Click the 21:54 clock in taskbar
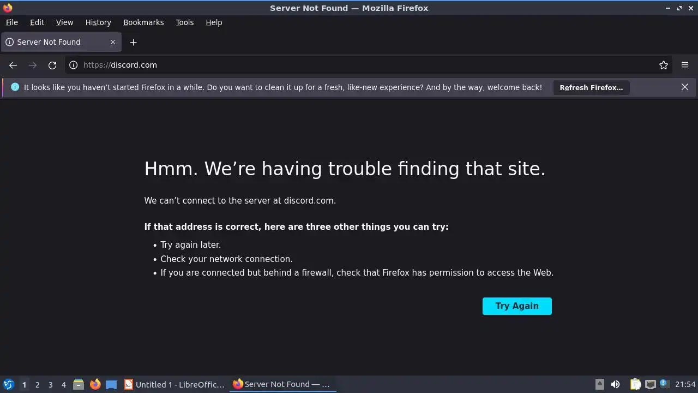The width and height of the screenshot is (698, 393). pos(685,384)
